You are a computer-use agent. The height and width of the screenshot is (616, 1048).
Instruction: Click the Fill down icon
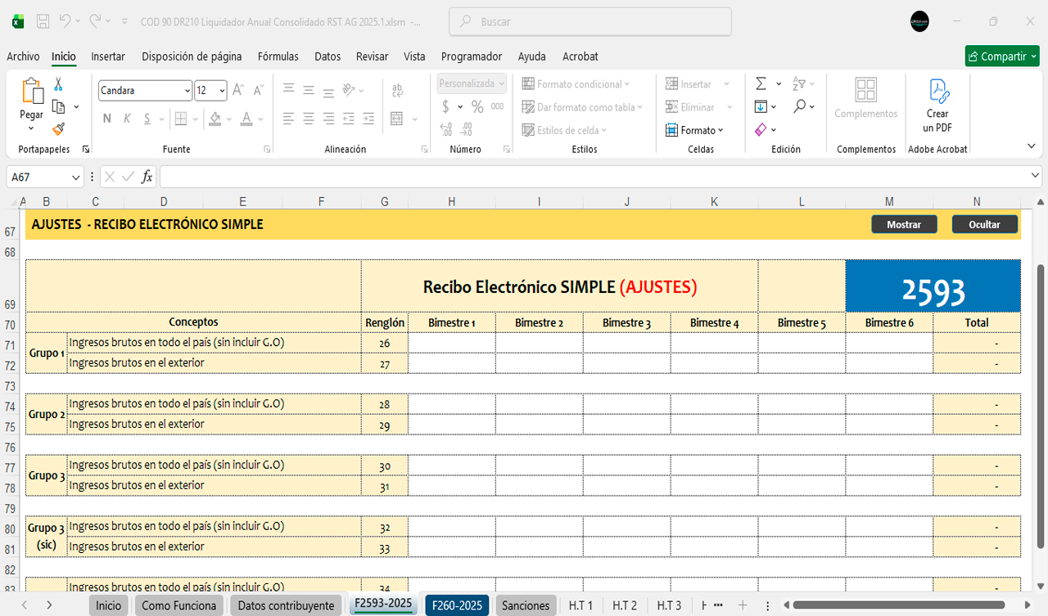tap(761, 106)
